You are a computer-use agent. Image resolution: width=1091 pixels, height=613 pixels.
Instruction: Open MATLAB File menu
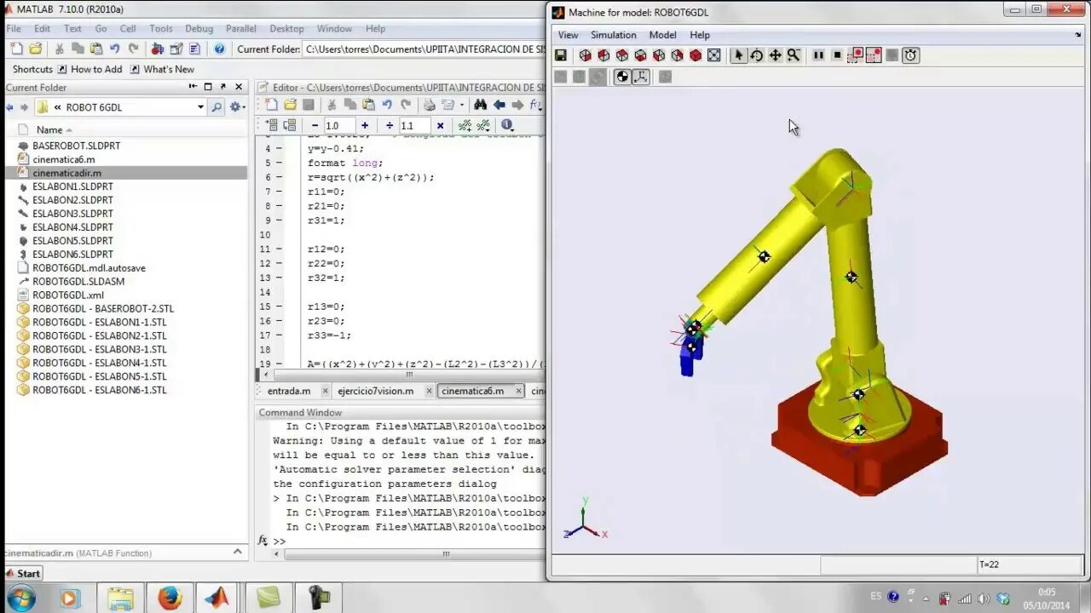tap(14, 28)
